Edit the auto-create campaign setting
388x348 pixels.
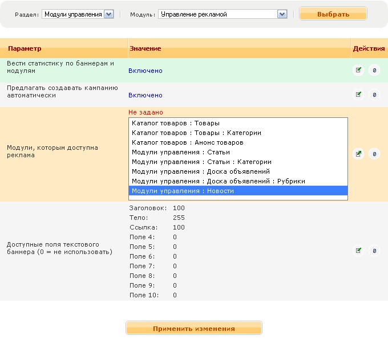pyautogui.click(x=358, y=95)
